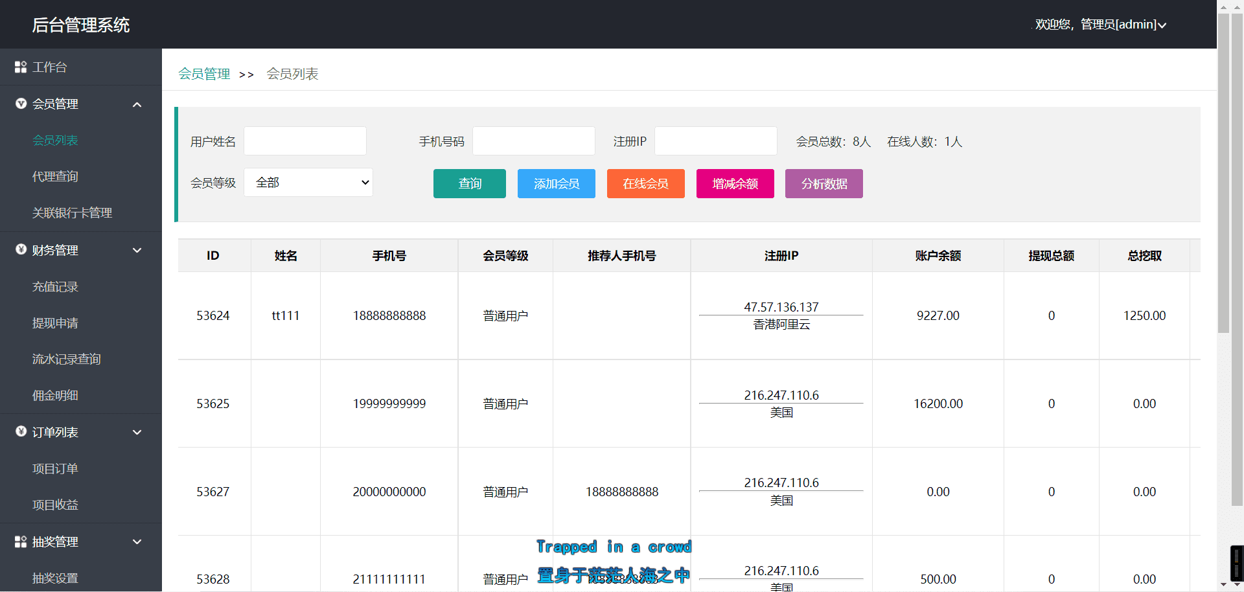Open the 会员等级 dropdown showing 全部
This screenshot has height=592, width=1244.
[308, 183]
